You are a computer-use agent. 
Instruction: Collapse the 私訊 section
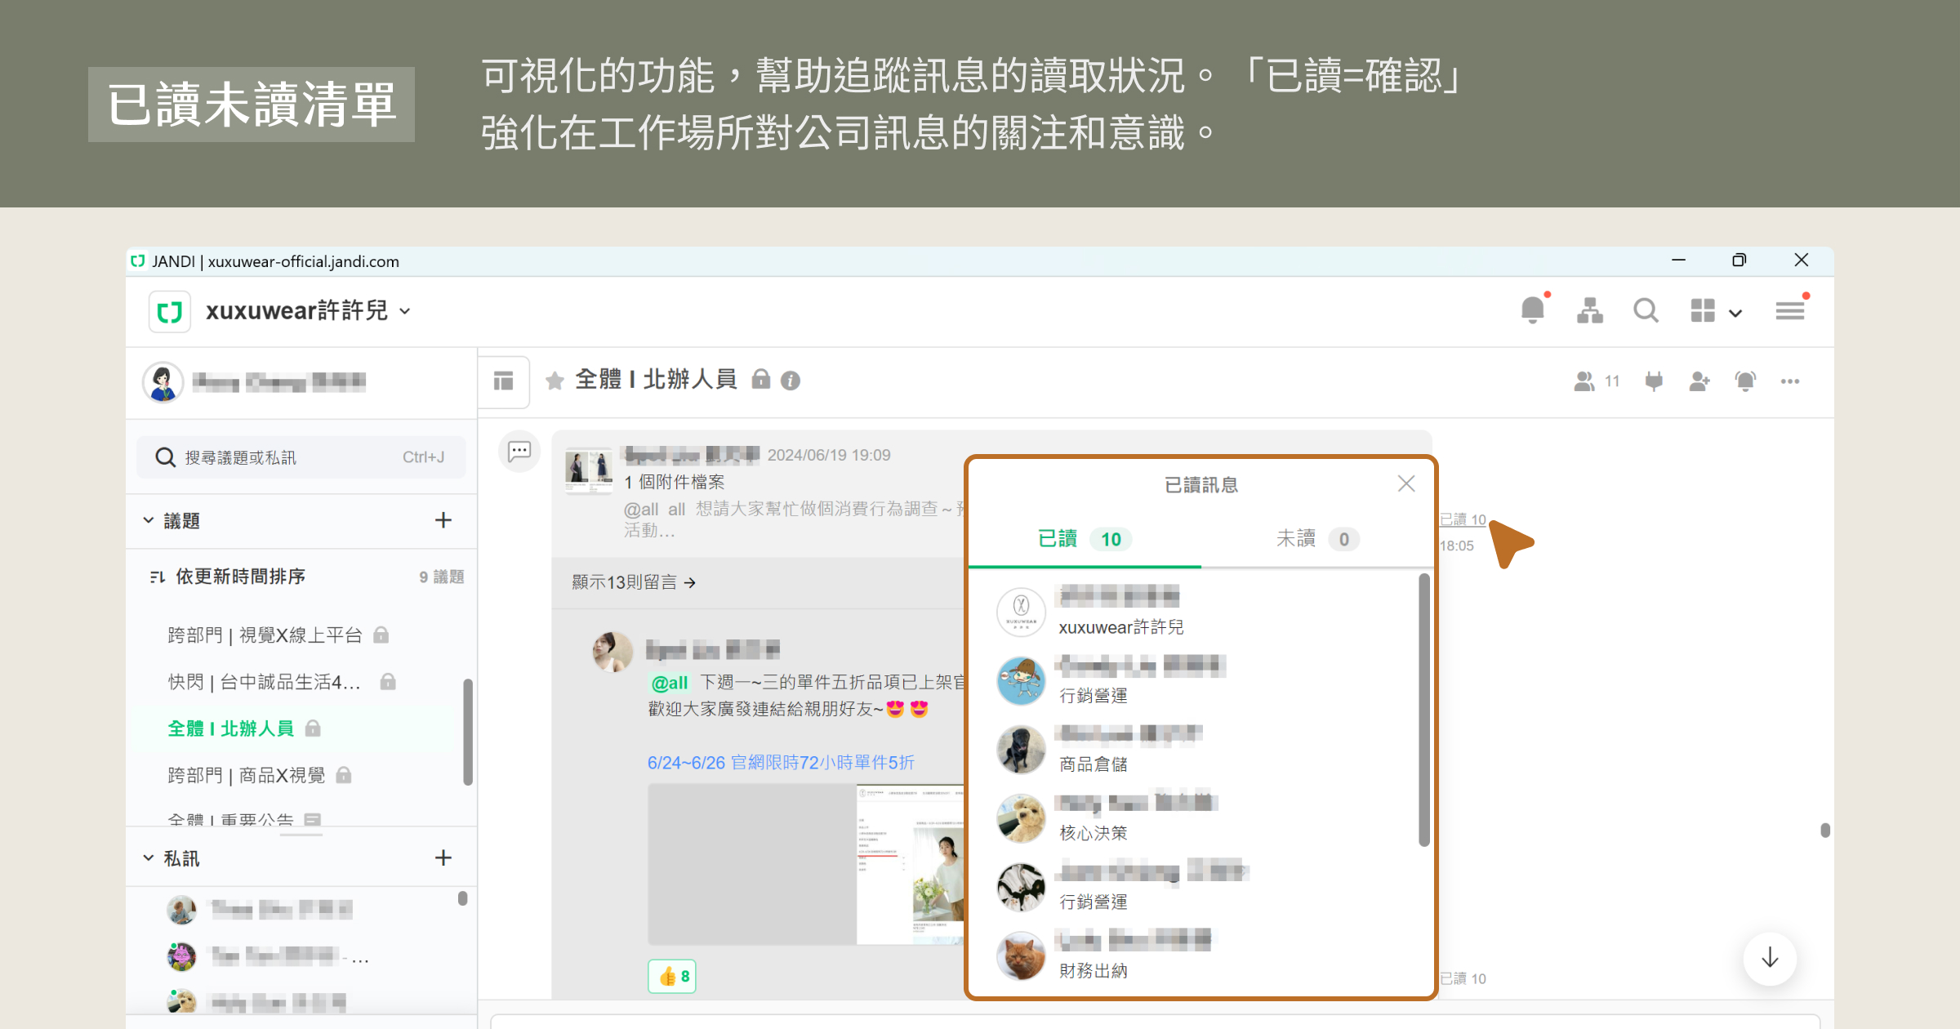coord(149,857)
